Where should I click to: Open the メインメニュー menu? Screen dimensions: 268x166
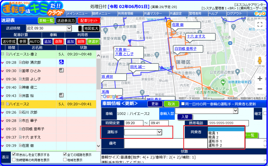(x=77, y=14)
